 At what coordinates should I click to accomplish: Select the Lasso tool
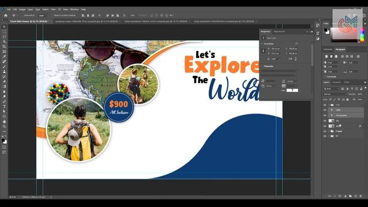[x=4, y=37]
